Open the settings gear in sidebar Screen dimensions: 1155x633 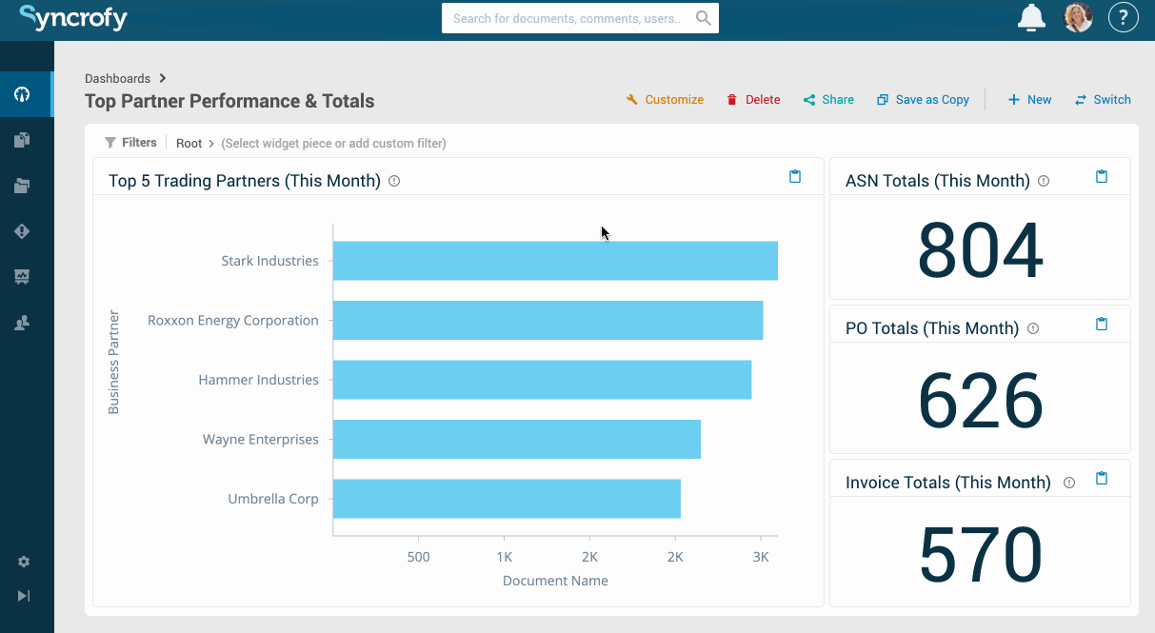[24, 563]
